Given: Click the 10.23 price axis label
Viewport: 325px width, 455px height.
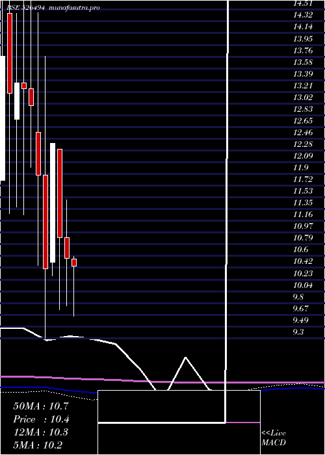Looking at the screenshot, I should pos(303,274).
